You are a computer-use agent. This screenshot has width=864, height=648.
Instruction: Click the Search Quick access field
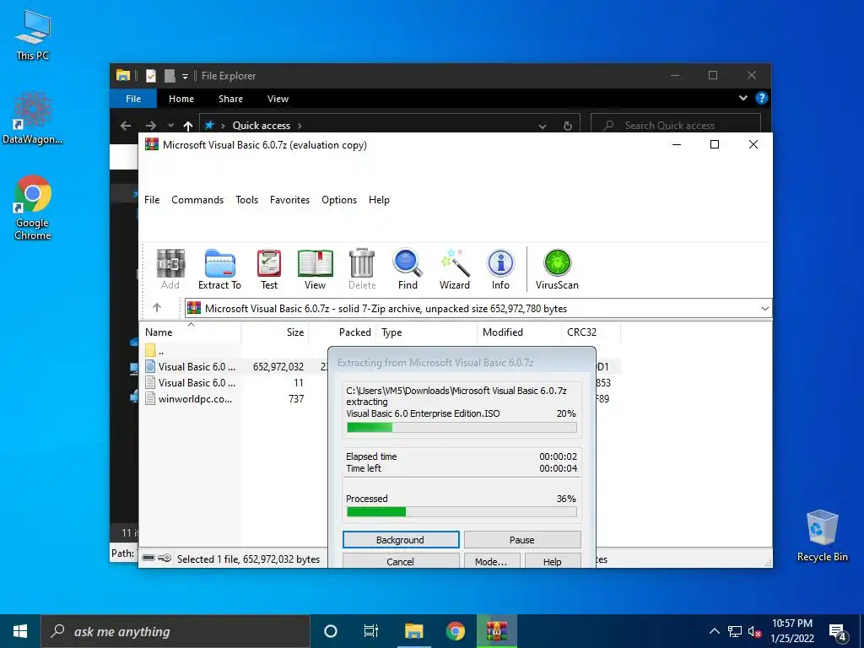tap(676, 126)
